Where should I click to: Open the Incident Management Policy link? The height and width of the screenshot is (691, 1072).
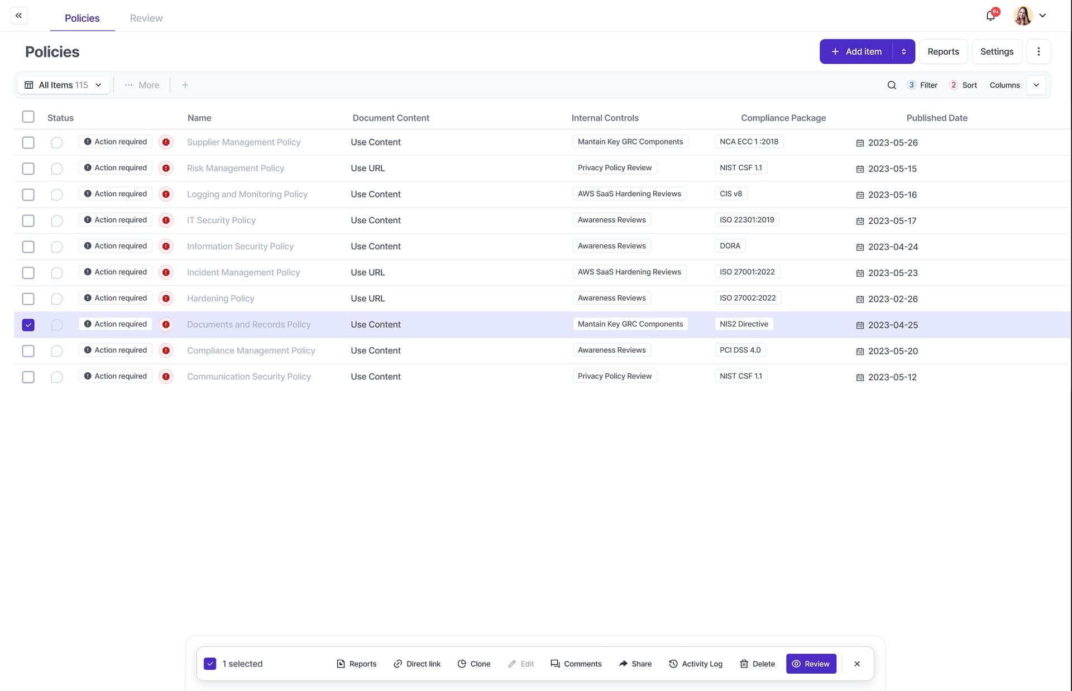pos(243,272)
